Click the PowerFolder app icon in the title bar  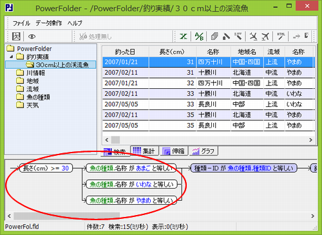click(9, 8)
